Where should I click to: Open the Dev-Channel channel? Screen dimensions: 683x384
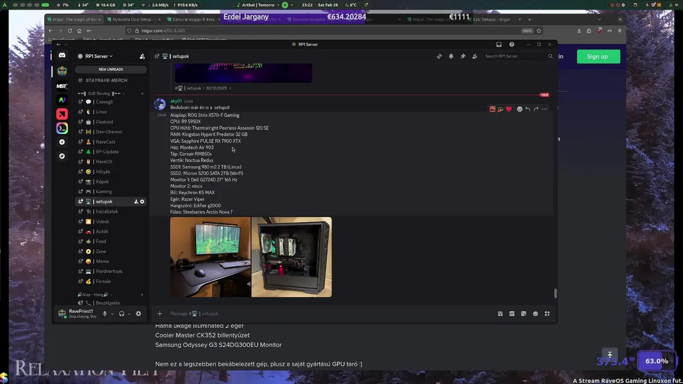[x=110, y=132]
